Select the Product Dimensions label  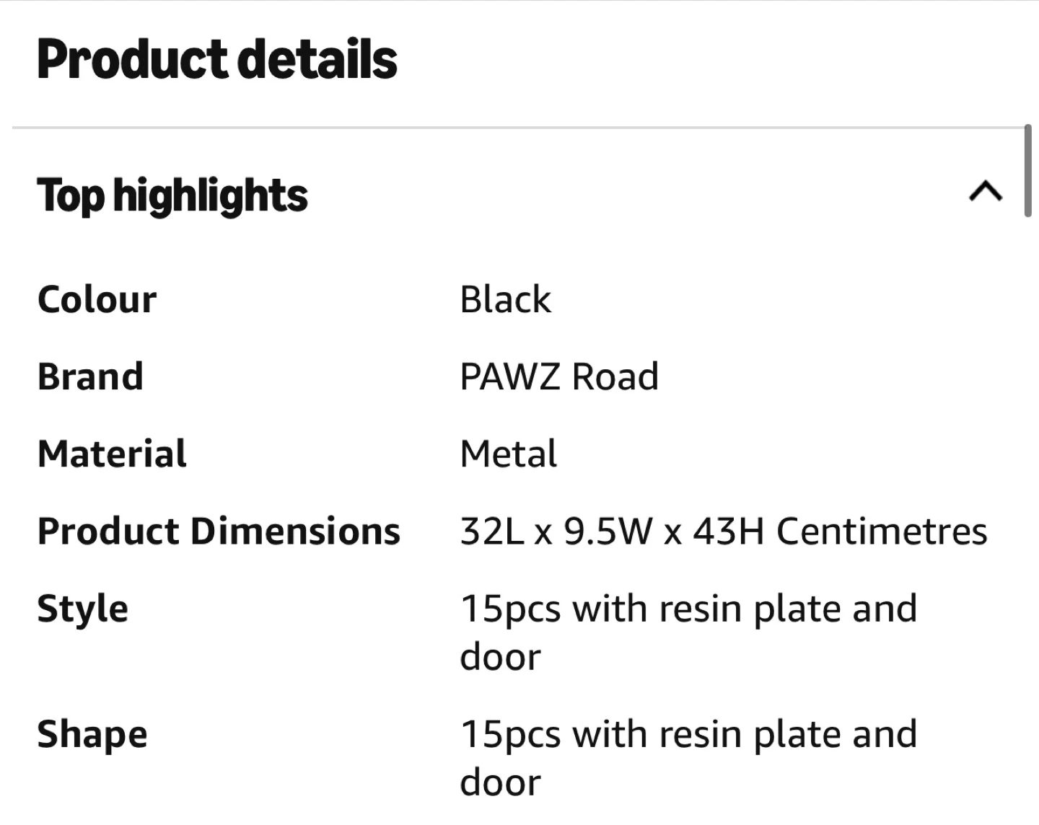pos(219,531)
